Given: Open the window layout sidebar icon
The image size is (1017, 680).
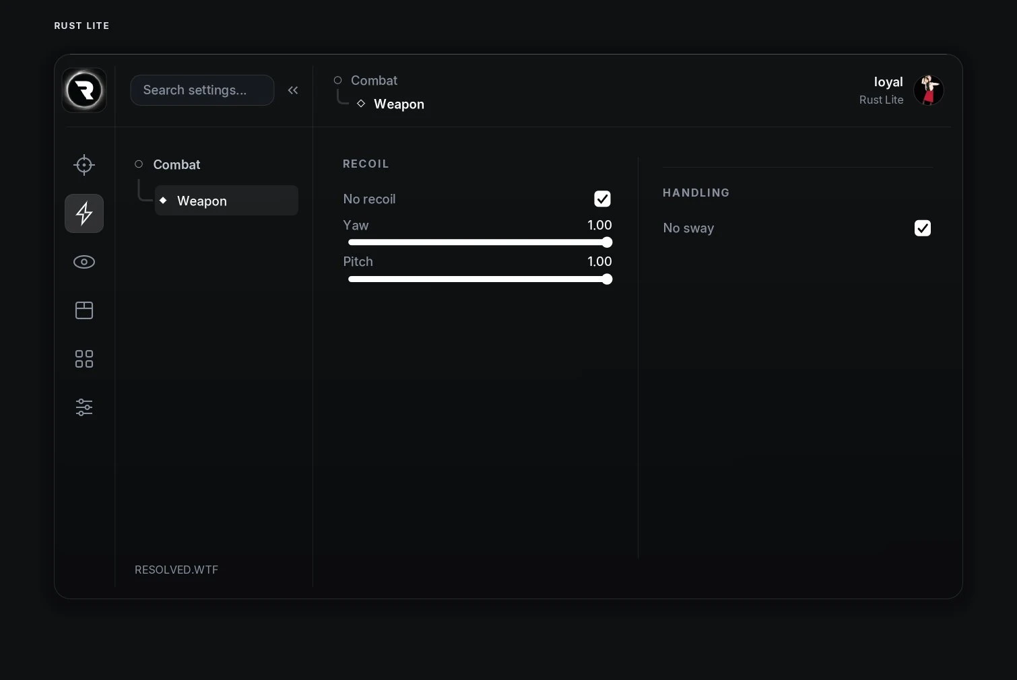Looking at the screenshot, I should coord(84,310).
